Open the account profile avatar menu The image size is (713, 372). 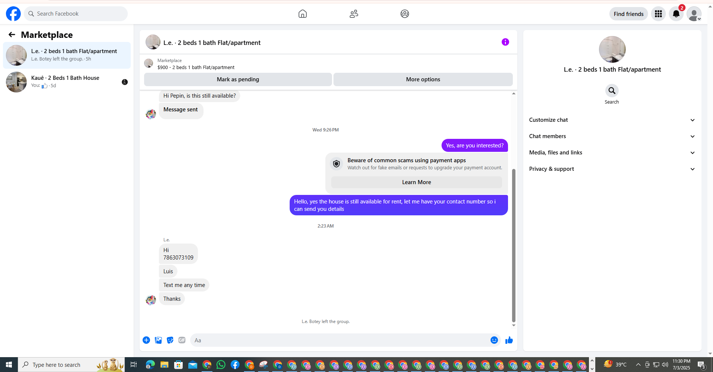[x=694, y=14]
